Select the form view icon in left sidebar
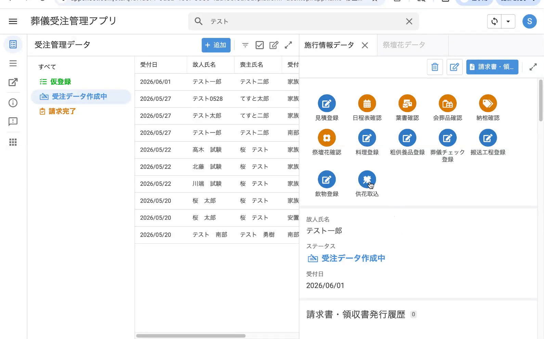 [13, 44]
